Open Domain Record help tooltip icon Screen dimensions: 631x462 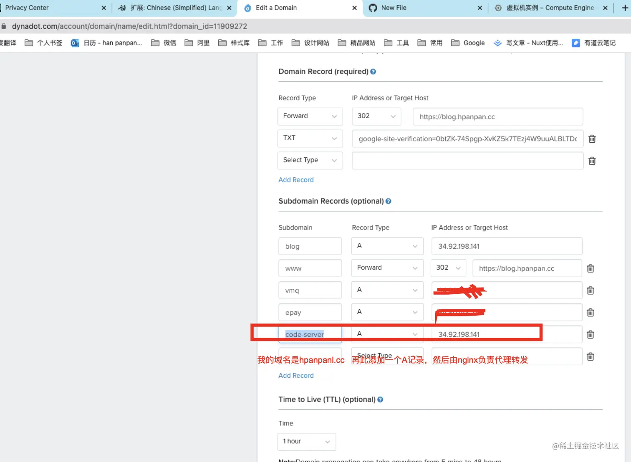coord(373,72)
